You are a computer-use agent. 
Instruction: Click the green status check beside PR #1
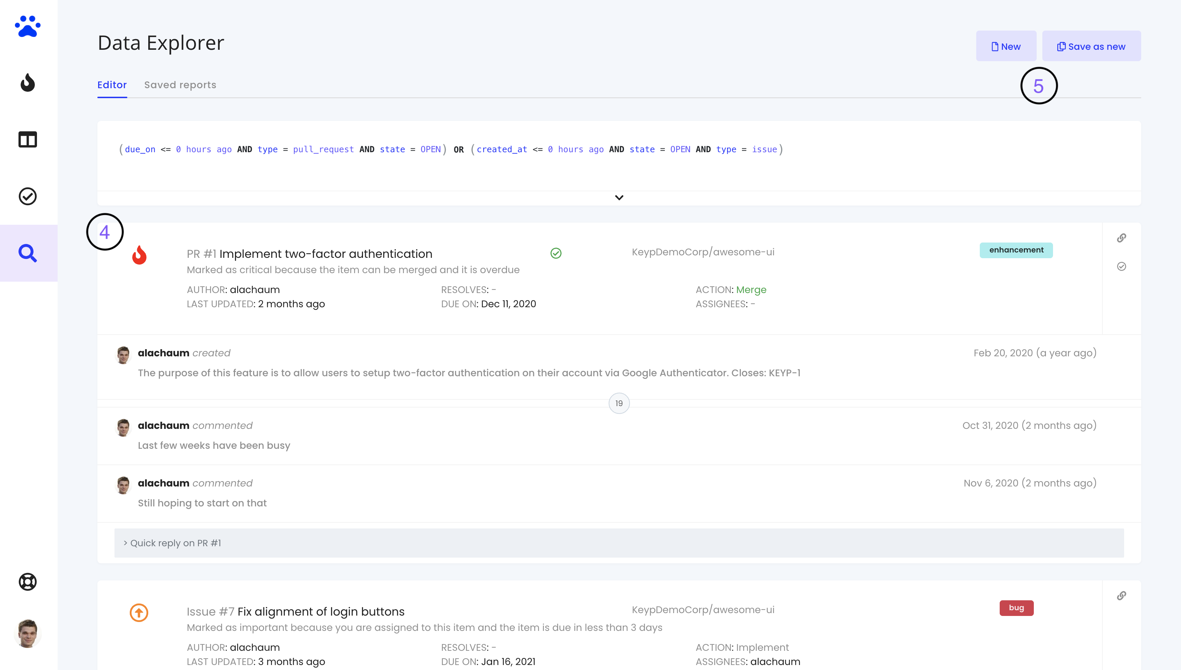pos(556,253)
